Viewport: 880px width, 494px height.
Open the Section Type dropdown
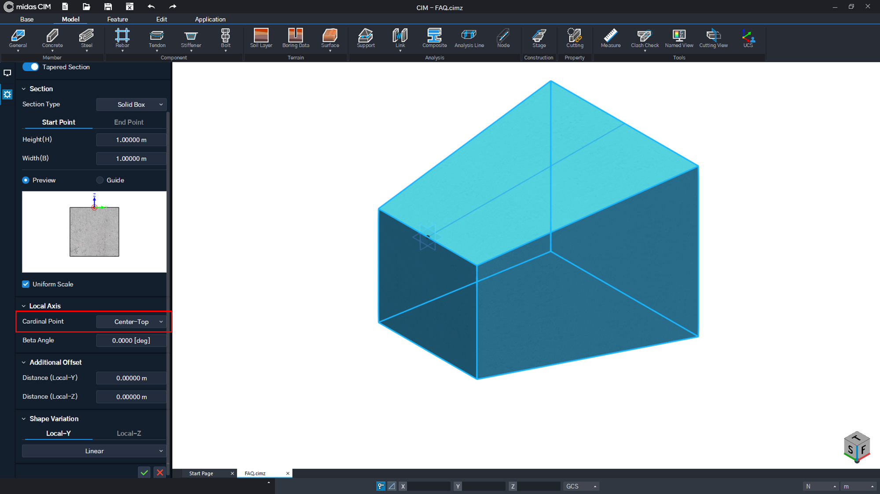coord(131,104)
